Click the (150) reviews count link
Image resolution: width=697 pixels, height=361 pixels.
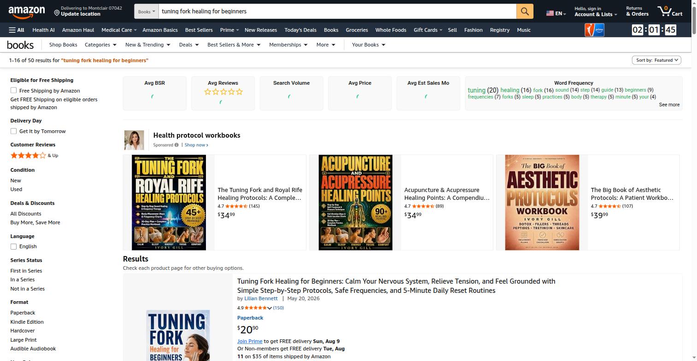278,308
